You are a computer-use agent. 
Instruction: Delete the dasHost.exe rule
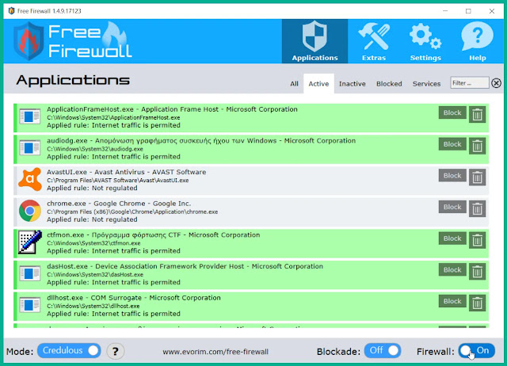tap(477, 271)
